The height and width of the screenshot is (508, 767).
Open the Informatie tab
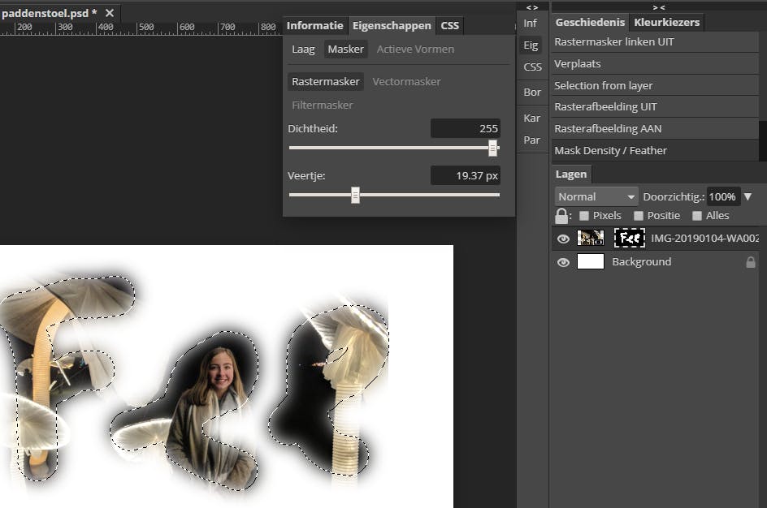(315, 26)
